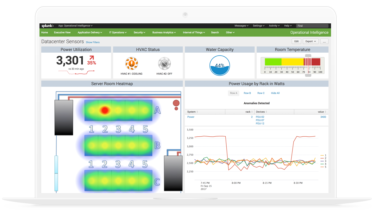Click the Splunk logo
Viewport: 373px width, 213px height.
pos(48,26)
